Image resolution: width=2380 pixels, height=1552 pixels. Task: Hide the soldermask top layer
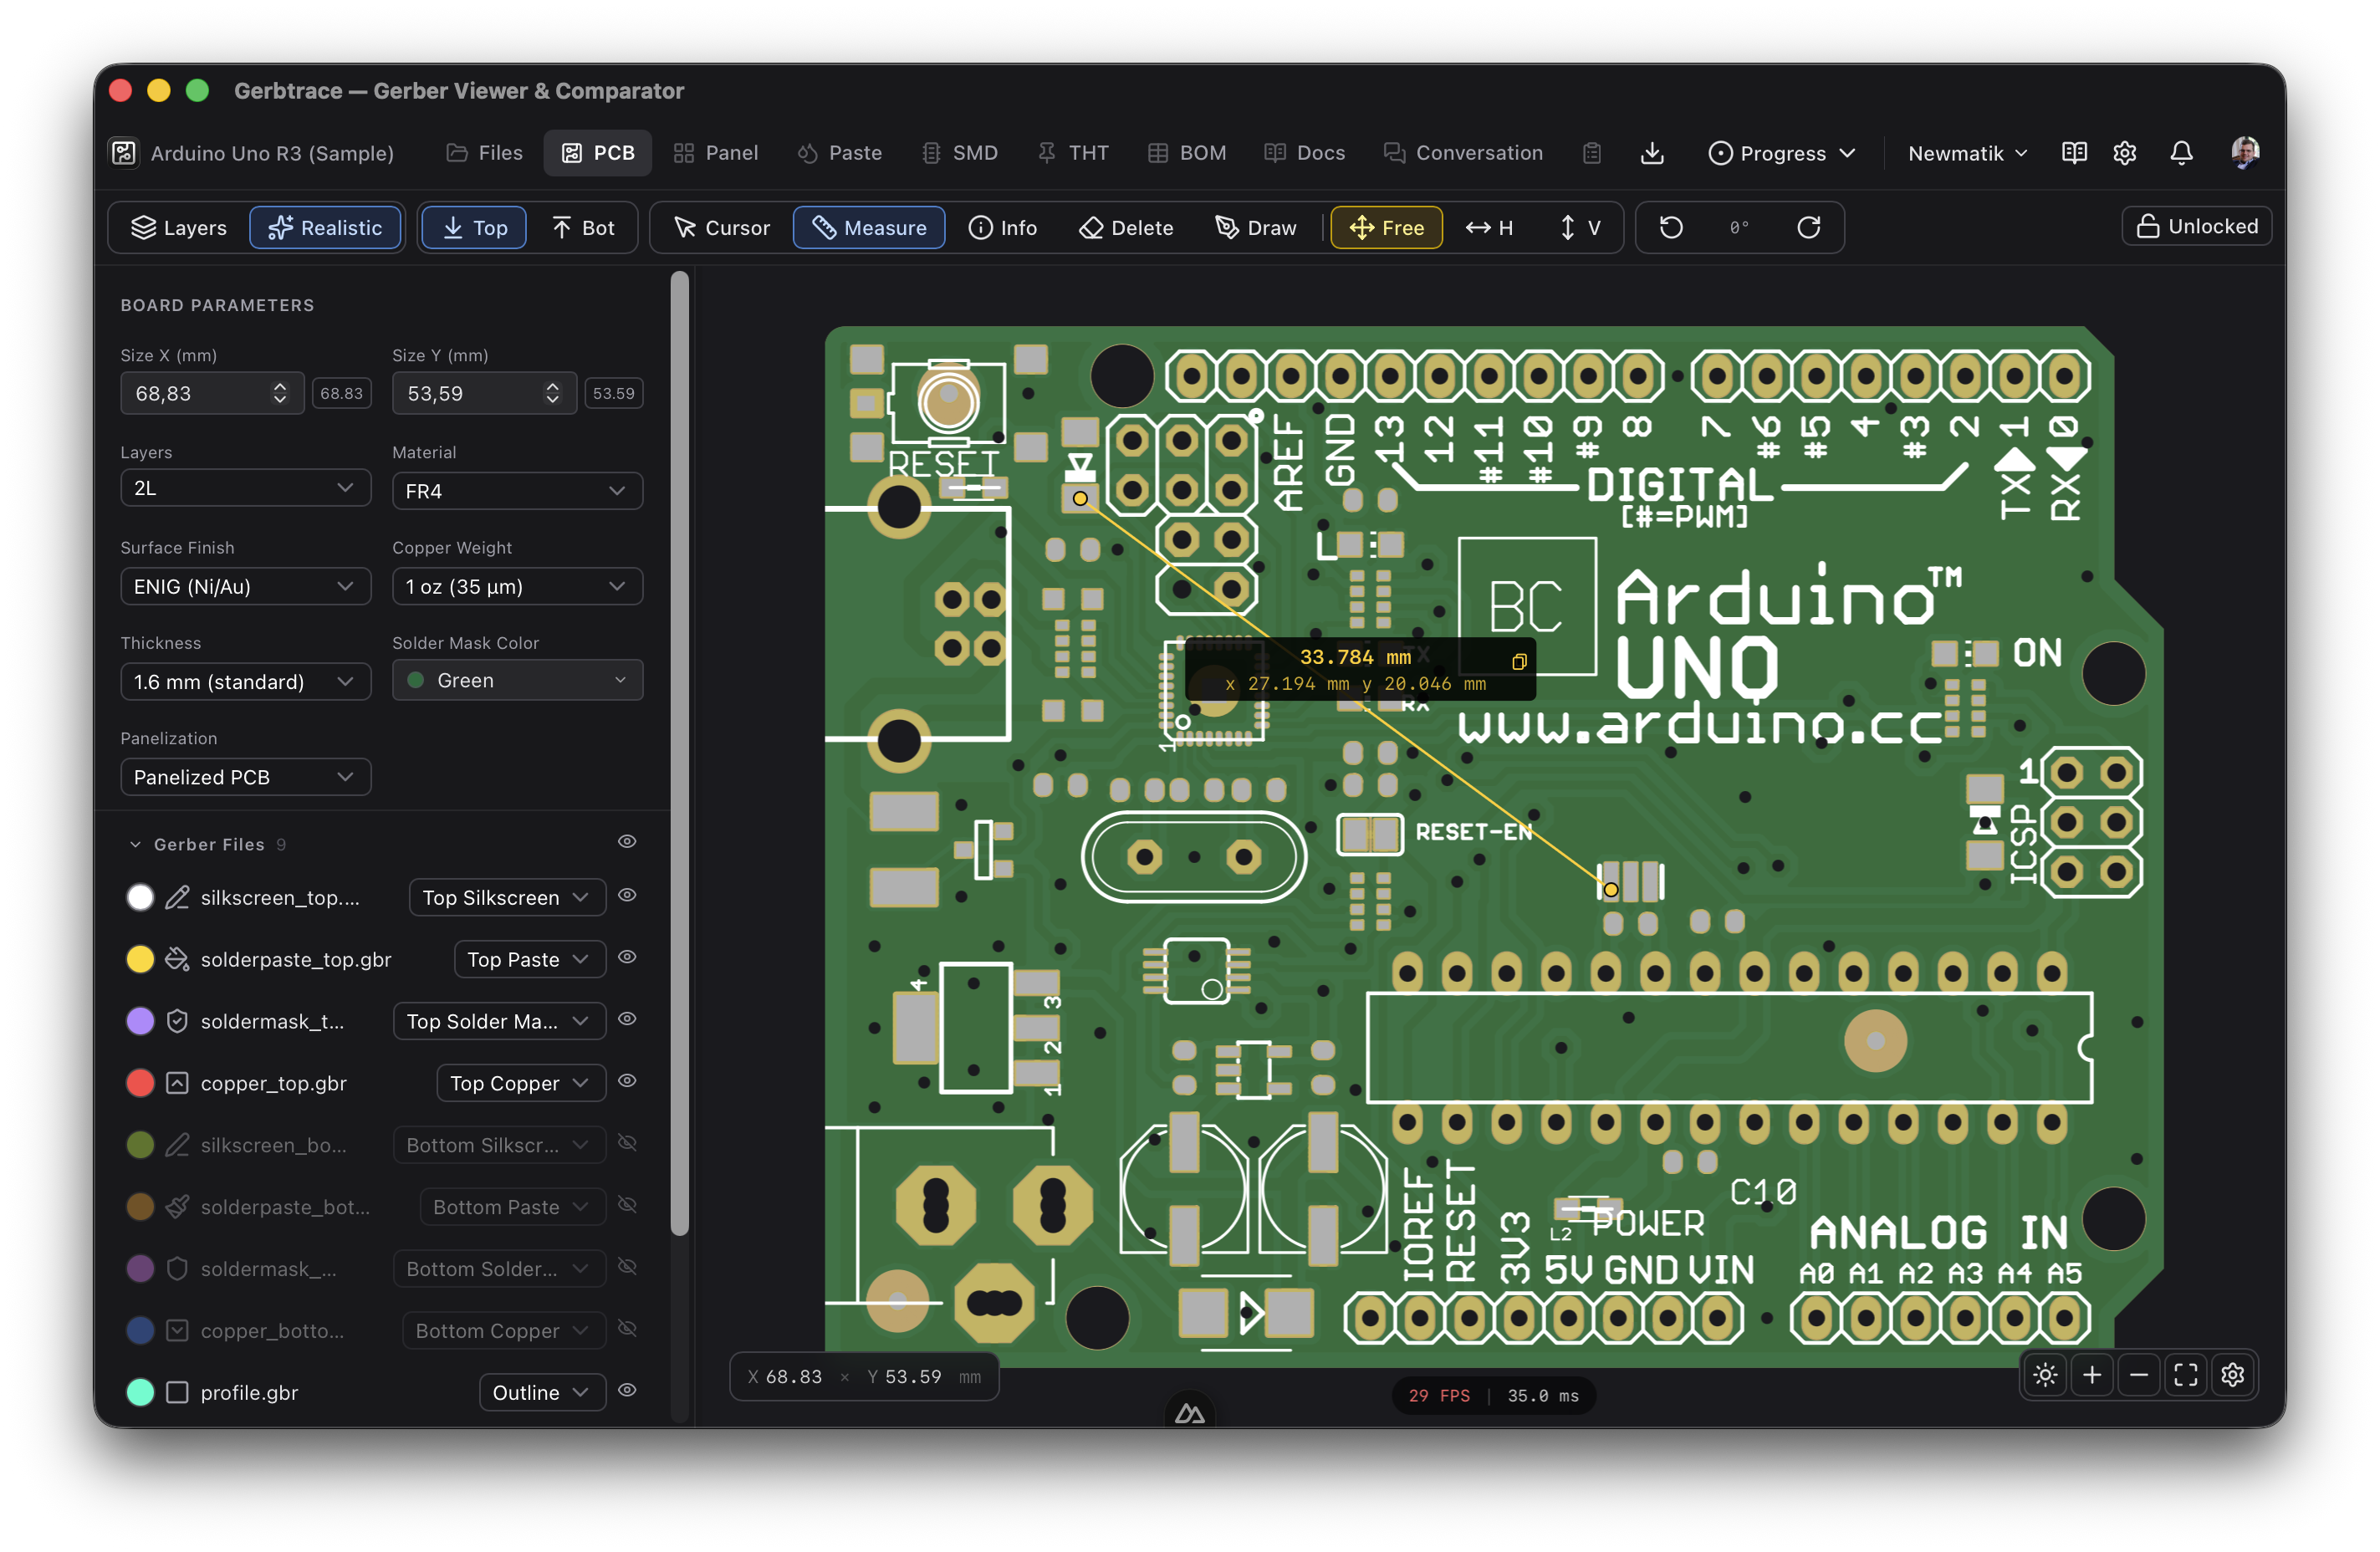click(627, 1020)
